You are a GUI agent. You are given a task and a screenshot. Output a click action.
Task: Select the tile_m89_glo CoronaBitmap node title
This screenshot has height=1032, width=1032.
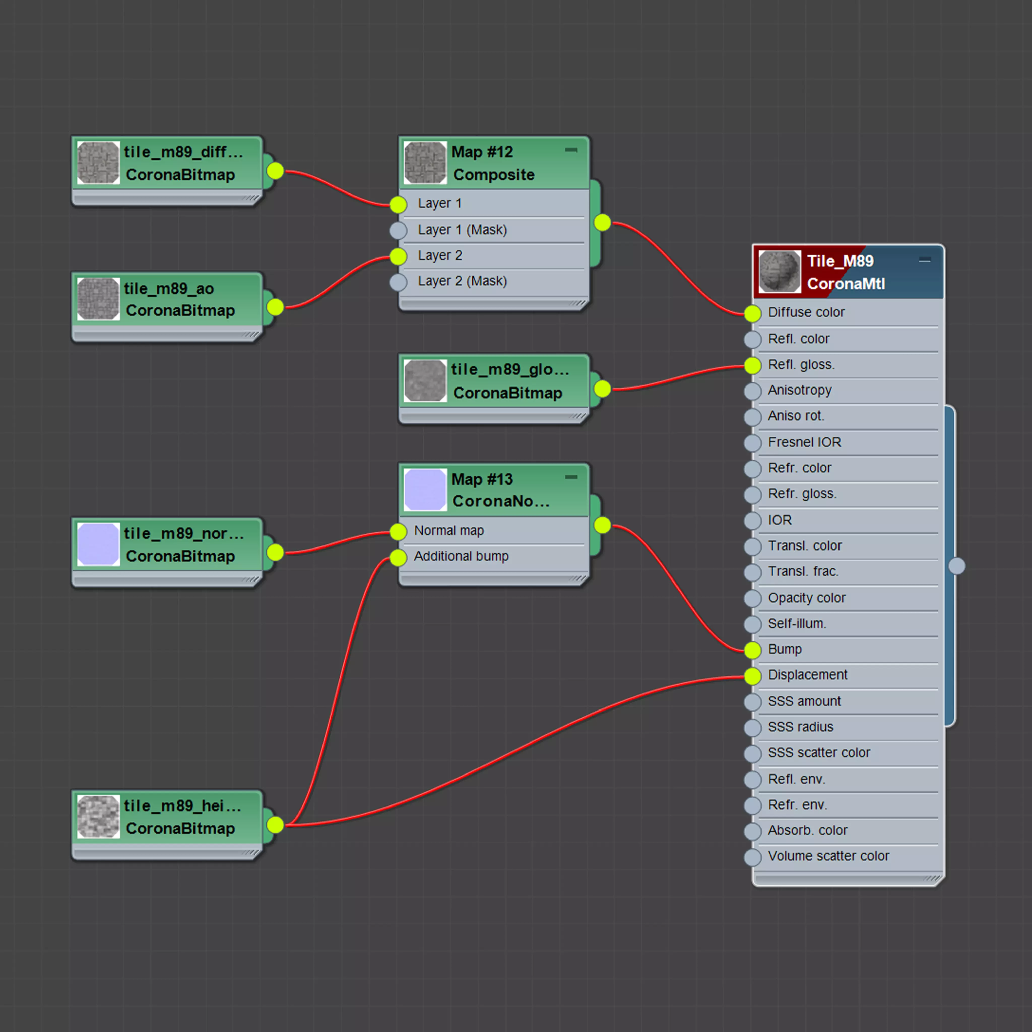pos(510,370)
